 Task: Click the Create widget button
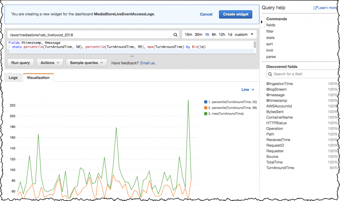235,14
